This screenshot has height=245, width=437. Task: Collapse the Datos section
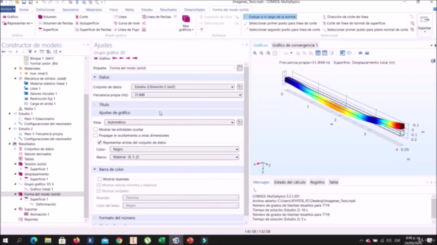point(94,77)
